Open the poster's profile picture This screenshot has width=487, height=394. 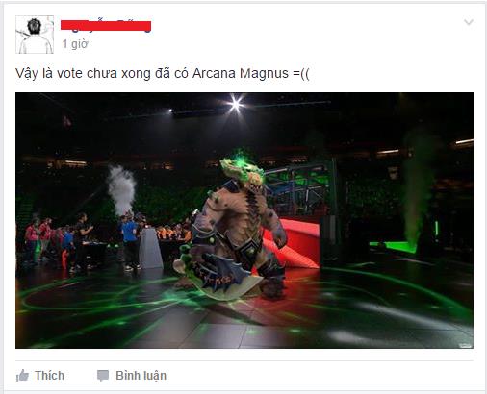tap(35, 35)
